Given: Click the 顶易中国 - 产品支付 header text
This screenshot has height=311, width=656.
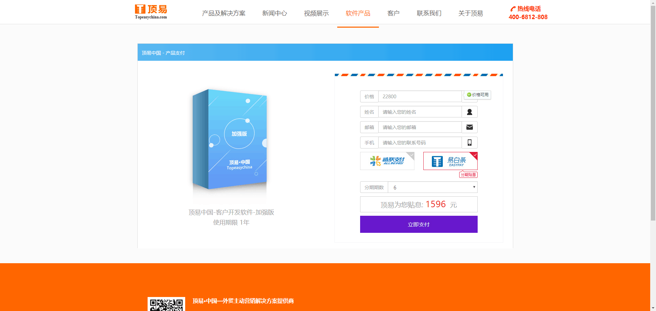Looking at the screenshot, I should [x=163, y=53].
